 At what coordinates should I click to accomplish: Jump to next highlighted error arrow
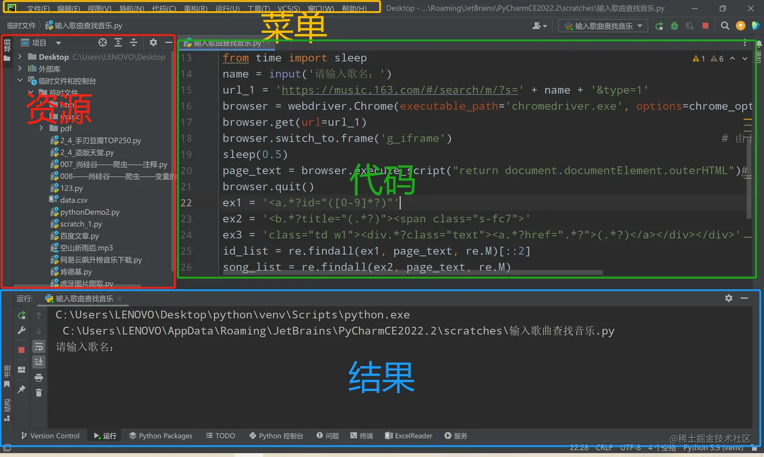click(745, 59)
